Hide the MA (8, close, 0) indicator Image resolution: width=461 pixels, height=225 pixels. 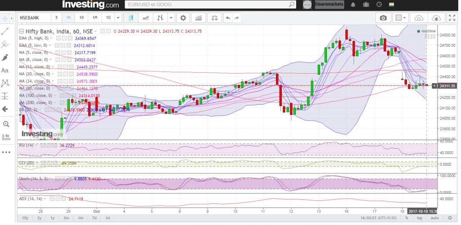[x=58, y=60]
